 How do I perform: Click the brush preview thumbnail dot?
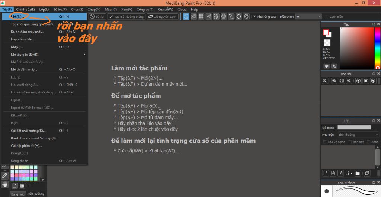coord(327,191)
